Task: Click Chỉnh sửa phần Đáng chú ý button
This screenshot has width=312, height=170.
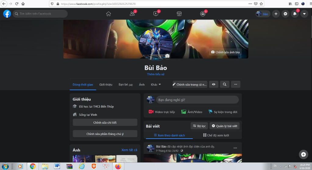Action: click(x=105, y=134)
